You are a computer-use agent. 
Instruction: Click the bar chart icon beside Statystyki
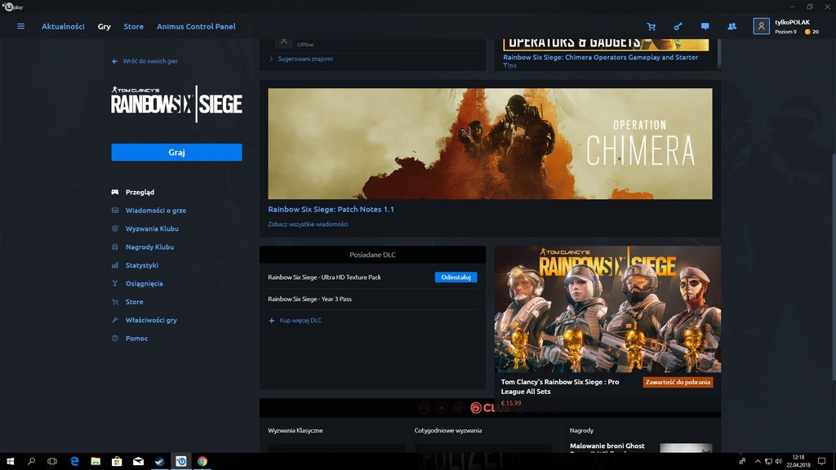coord(114,265)
